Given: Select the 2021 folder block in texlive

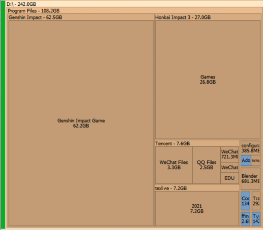Looking at the screenshot, I should tap(196, 208).
